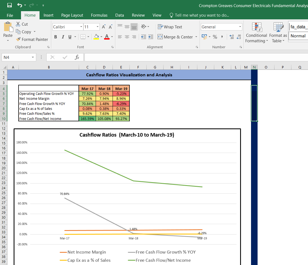Activate the Format Painter
This screenshot has width=308, height=265.
coord(32,40)
